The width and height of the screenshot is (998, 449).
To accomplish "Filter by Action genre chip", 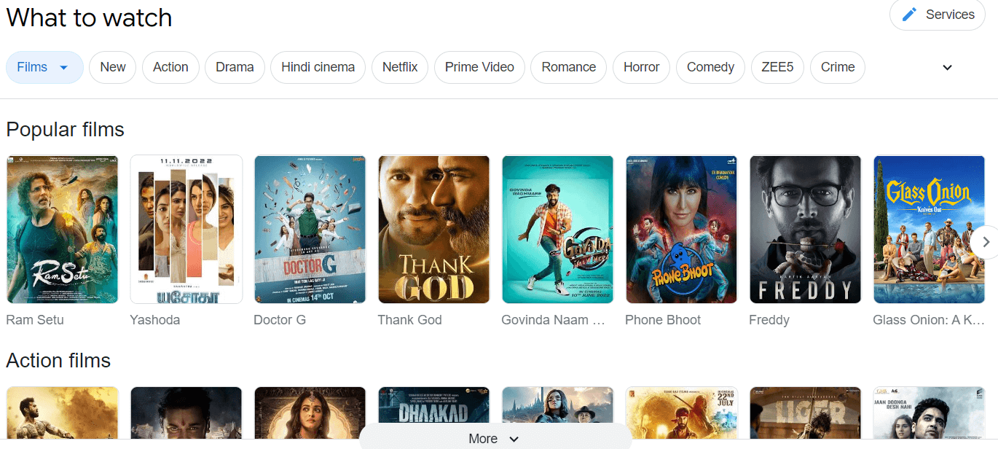I will (170, 67).
